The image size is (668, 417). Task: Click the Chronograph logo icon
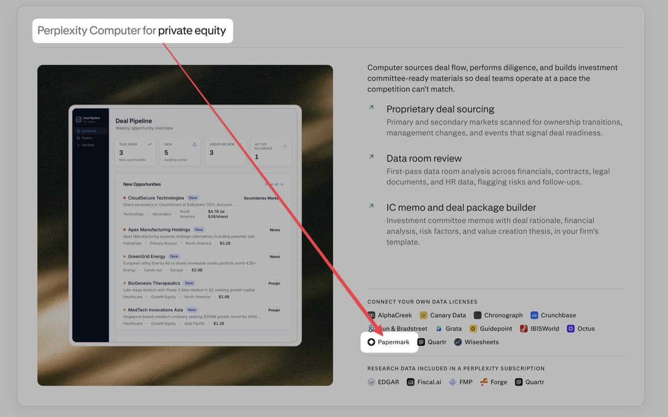(x=478, y=315)
